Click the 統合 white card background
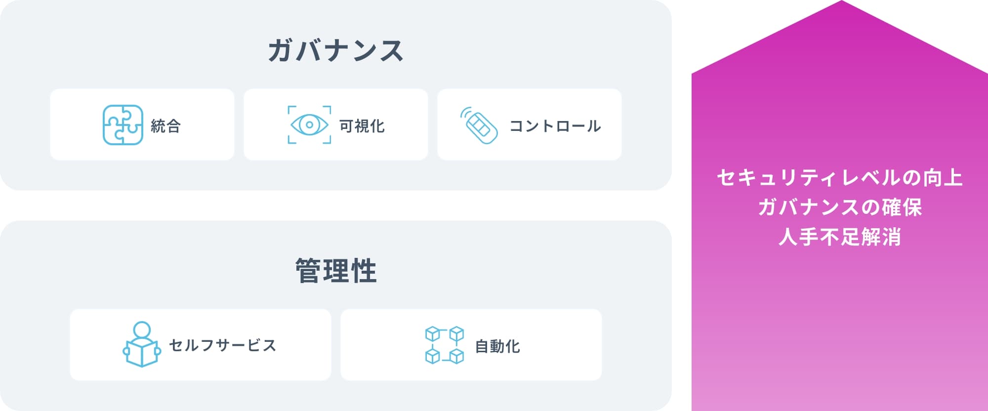This screenshot has height=411, width=988. point(142,124)
